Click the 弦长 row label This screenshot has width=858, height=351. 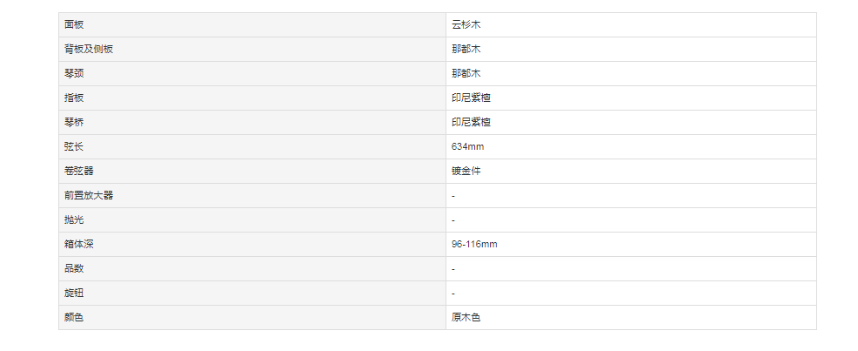tap(252, 146)
